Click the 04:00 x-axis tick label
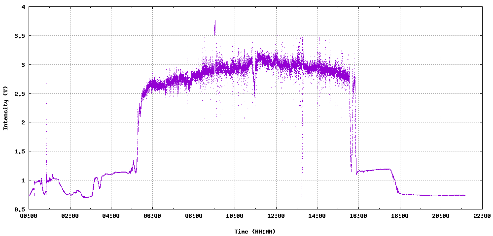The height and width of the screenshot is (236, 493). point(111,216)
